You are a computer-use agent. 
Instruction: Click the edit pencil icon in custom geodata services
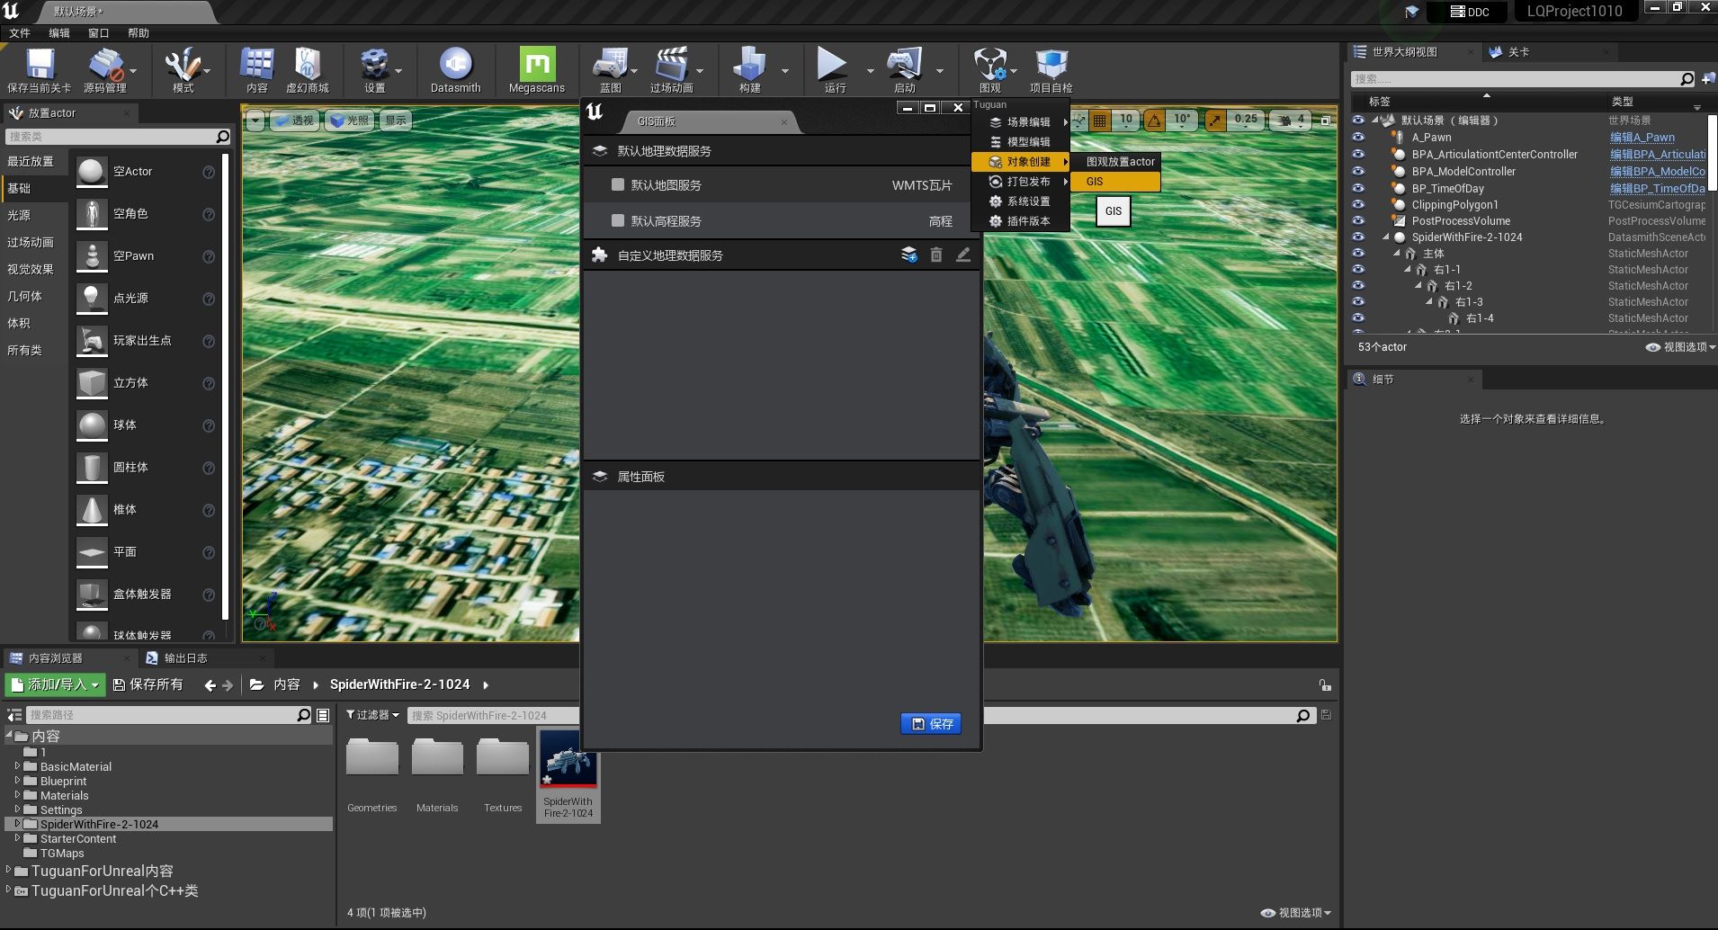962,255
